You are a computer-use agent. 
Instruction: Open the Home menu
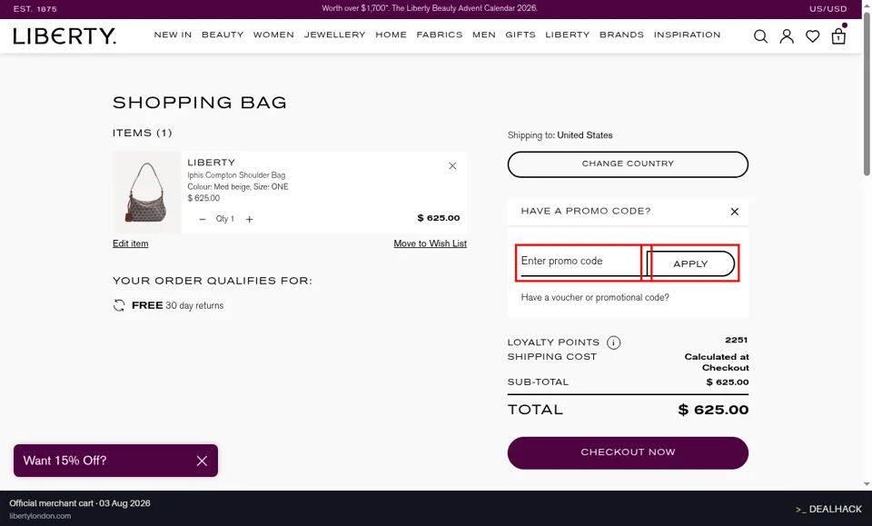391,35
